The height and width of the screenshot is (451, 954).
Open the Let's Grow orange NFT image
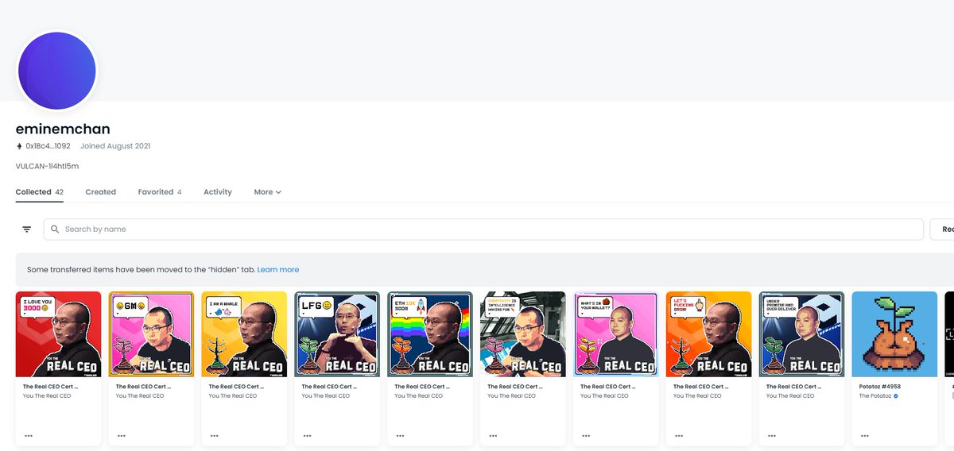pyautogui.click(x=709, y=333)
